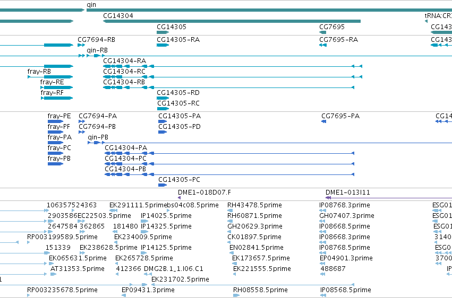Select EST EK173657.5prime label
Viewport: 452px width, 298px height.
point(261,258)
